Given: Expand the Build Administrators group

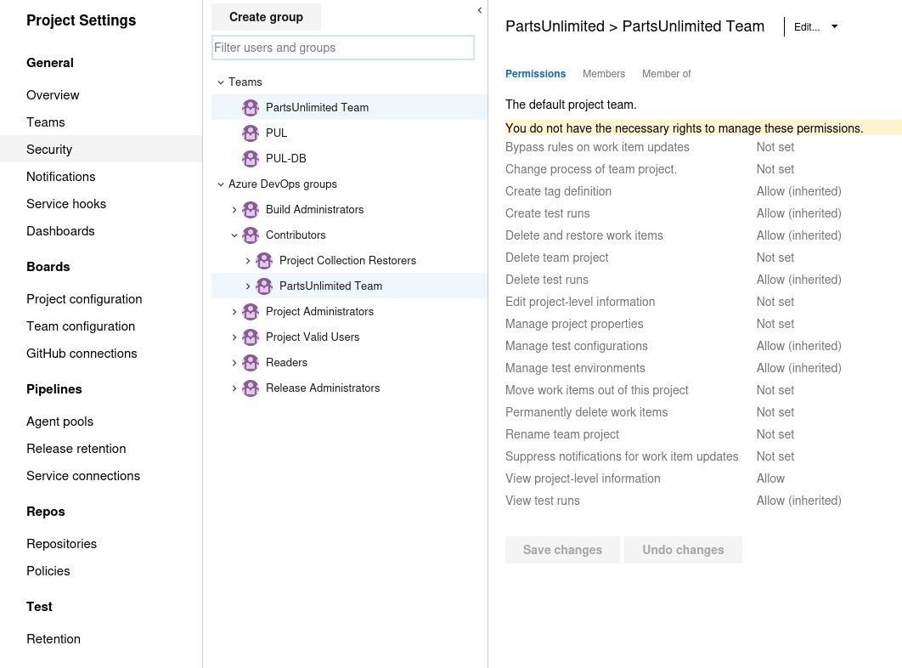Looking at the screenshot, I should click(x=234, y=210).
